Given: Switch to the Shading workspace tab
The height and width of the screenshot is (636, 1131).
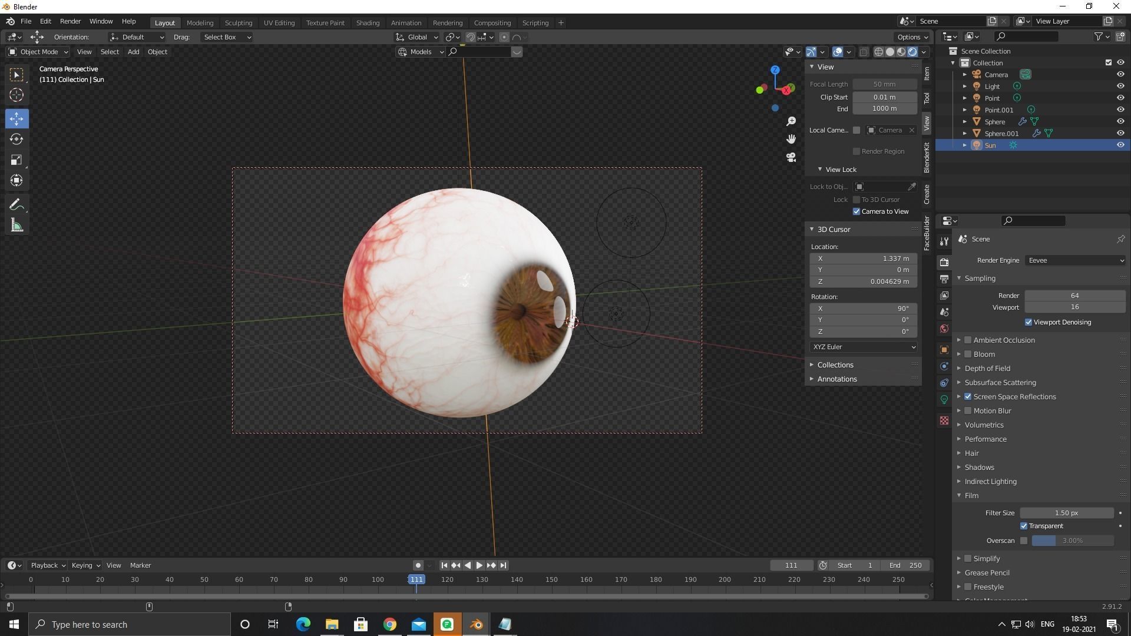Looking at the screenshot, I should (x=368, y=22).
